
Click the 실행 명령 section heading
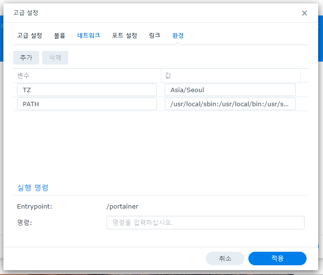pos(33,188)
